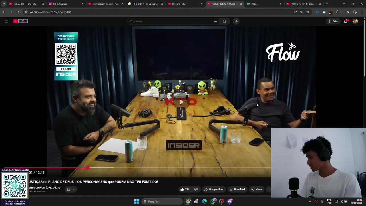Open more actions three-dot menu under video
The height and width of the screenshot is (206, 366).
tap(269, 189)
